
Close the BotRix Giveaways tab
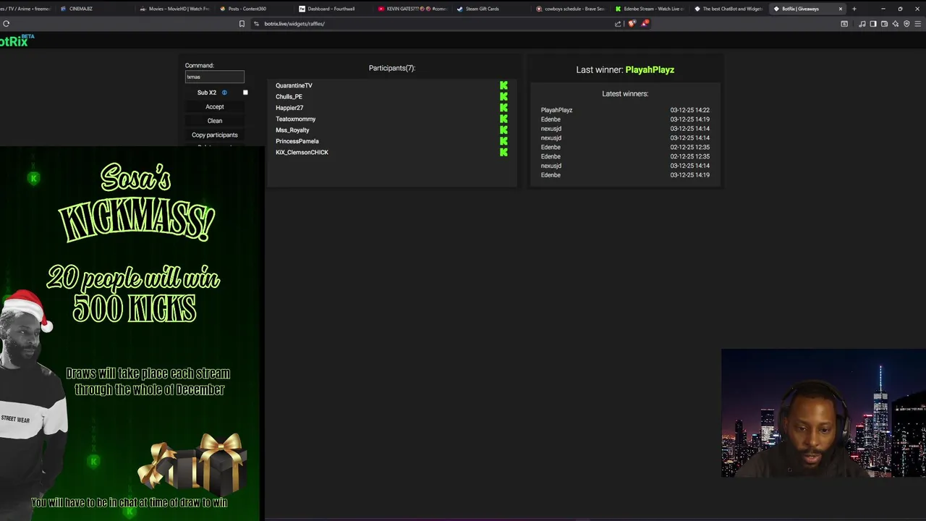click(841, 9)
